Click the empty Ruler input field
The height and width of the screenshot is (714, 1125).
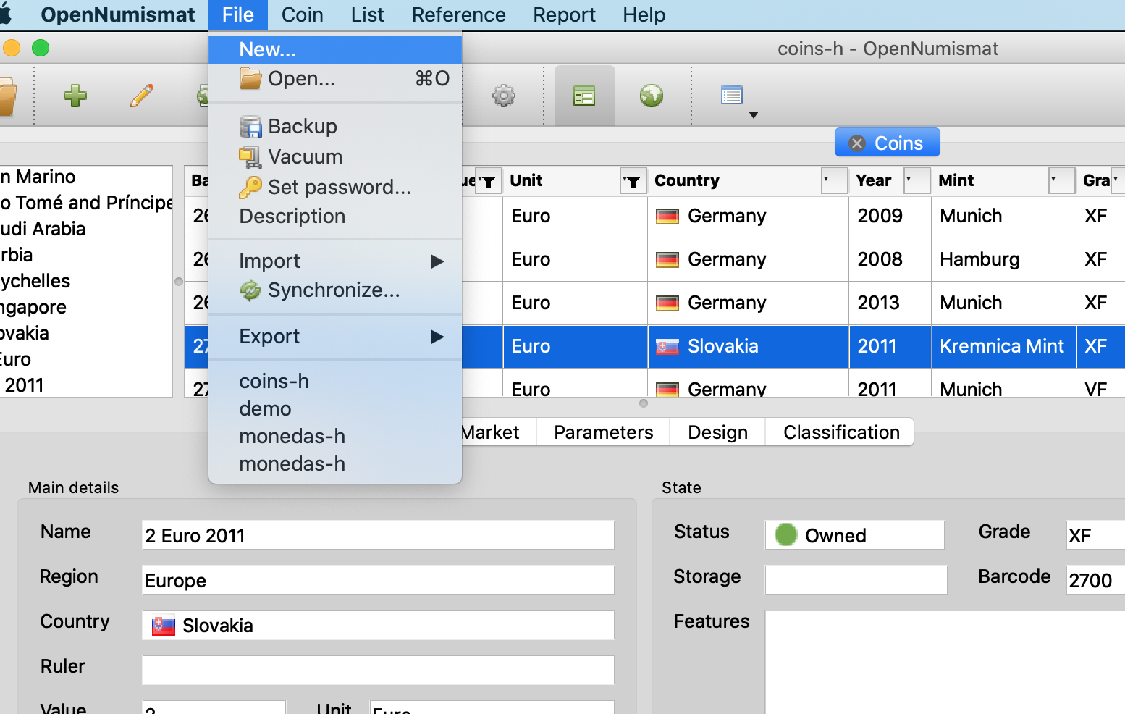coord(379,670)
